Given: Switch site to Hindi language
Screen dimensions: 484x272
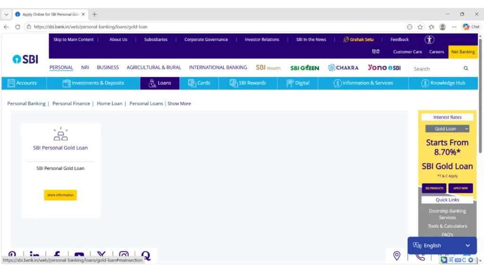Looking at the screenshot, I should [x=376, y=51].
